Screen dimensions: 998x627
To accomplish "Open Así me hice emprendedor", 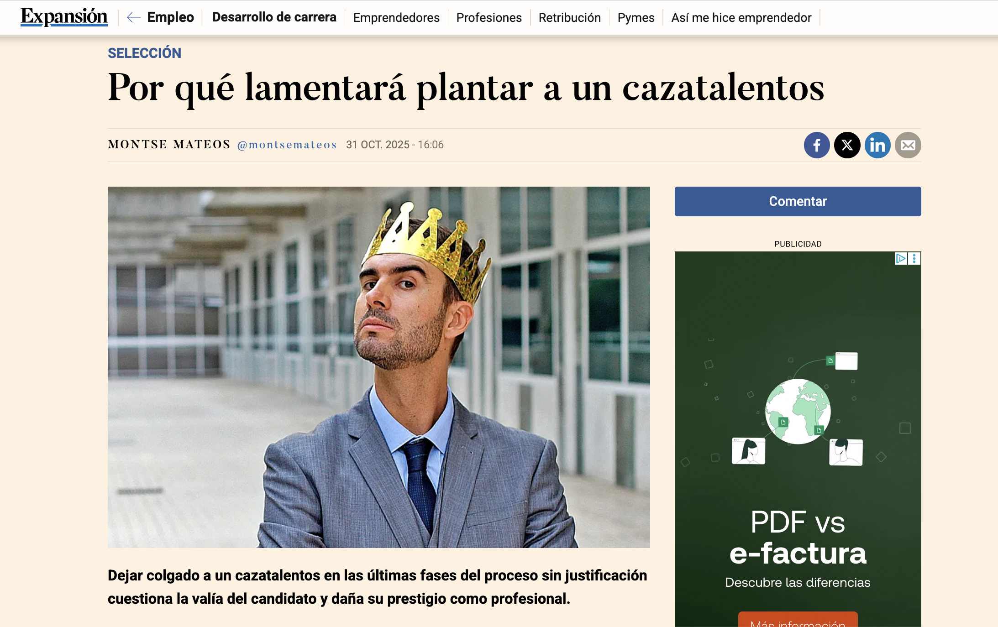I will 741,18.
